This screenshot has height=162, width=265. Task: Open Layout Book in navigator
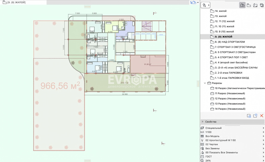click(x=255, y=5)
